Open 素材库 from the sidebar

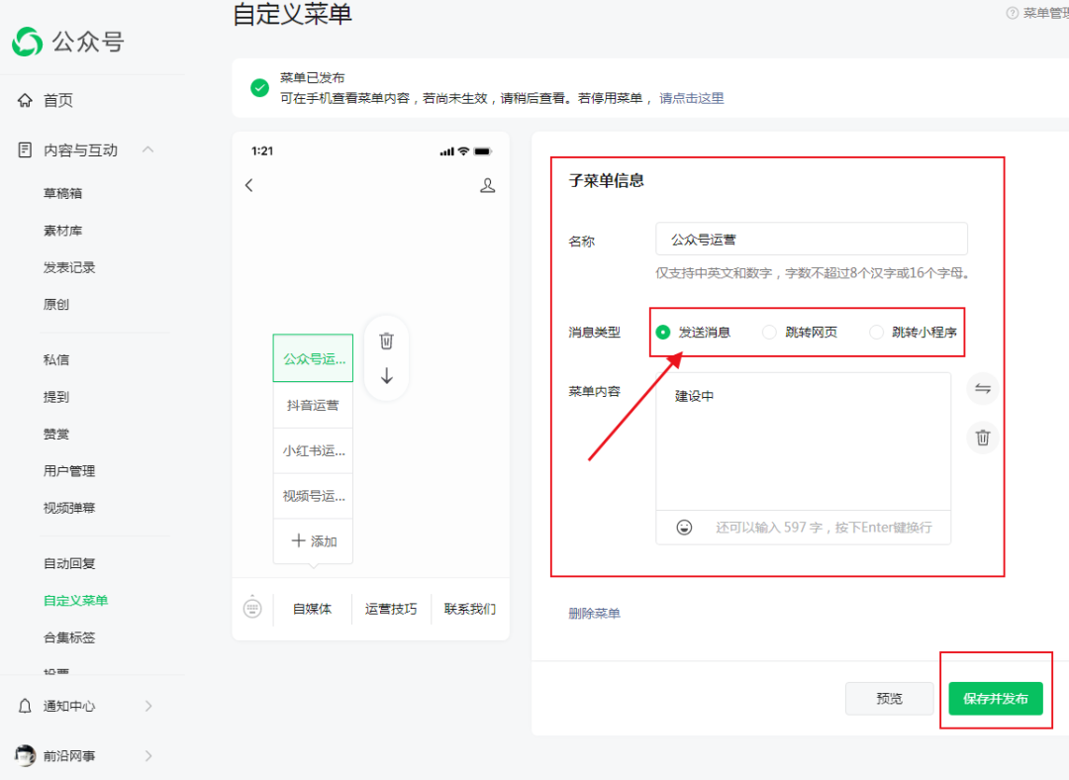(62, 230)
